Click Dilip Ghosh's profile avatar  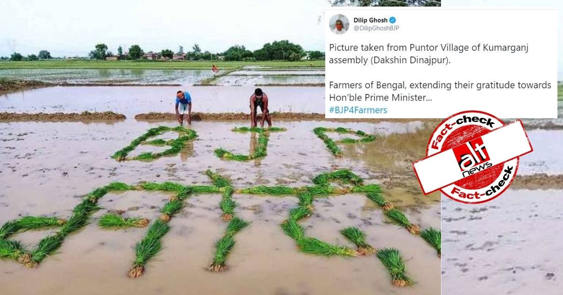point(339,24)
